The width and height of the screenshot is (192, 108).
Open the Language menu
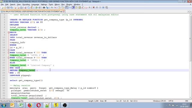pos(35,4)
